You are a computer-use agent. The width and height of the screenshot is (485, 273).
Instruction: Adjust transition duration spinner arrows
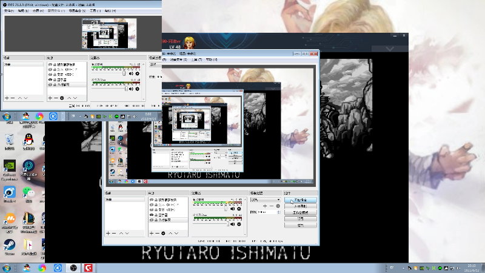pos(279,212)
